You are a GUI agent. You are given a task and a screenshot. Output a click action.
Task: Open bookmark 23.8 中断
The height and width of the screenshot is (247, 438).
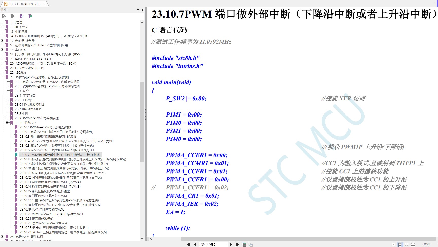coord(22,114)
